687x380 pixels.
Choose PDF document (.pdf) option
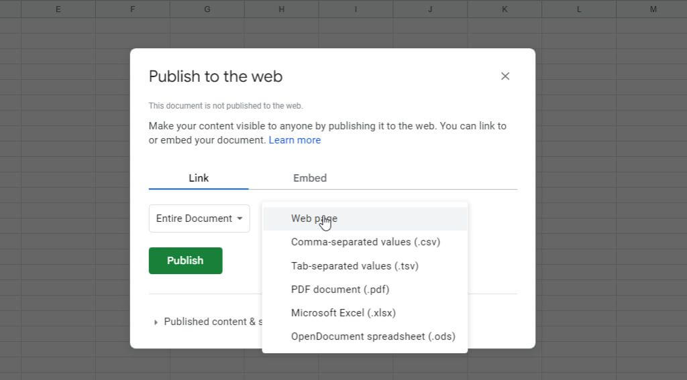339,290
